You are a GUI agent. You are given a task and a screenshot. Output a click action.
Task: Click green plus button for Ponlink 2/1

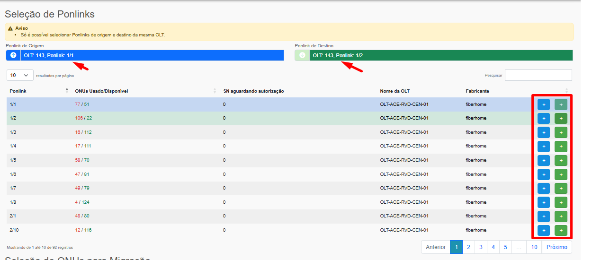(561, 217)
